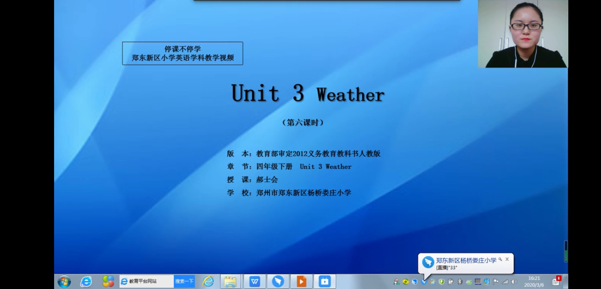Viewport: 601px width, 289px height.
Task: Click the Unit 3 Weather slide title
Action: [x=308, y=93]
